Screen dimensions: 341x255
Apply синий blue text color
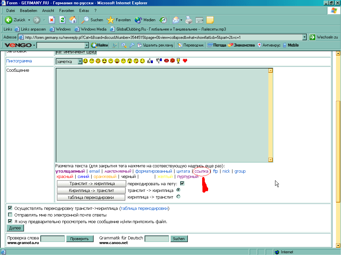coord(83,177)
